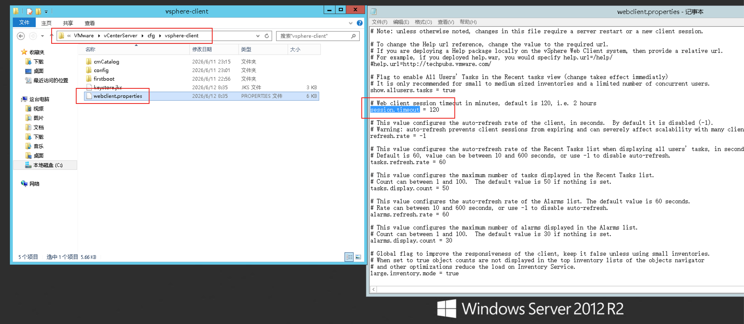Image resolution: width=744 pixels, height=324 pixels.
Task: Click the 'large.inventory.mode = true' line
Action: [415, 273]
